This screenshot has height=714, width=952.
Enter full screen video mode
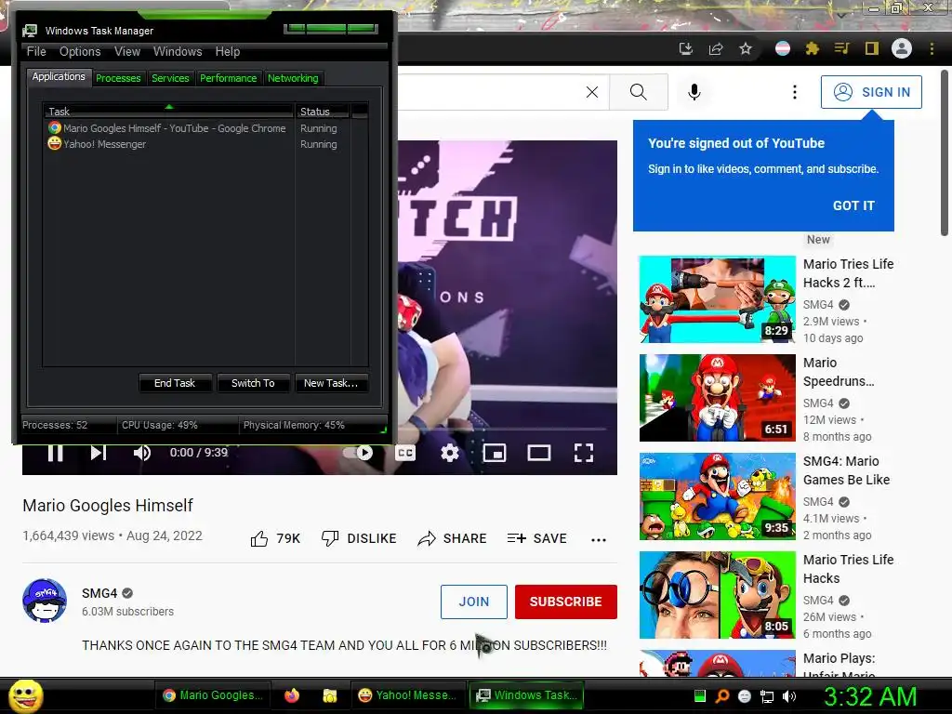(584, 453)
